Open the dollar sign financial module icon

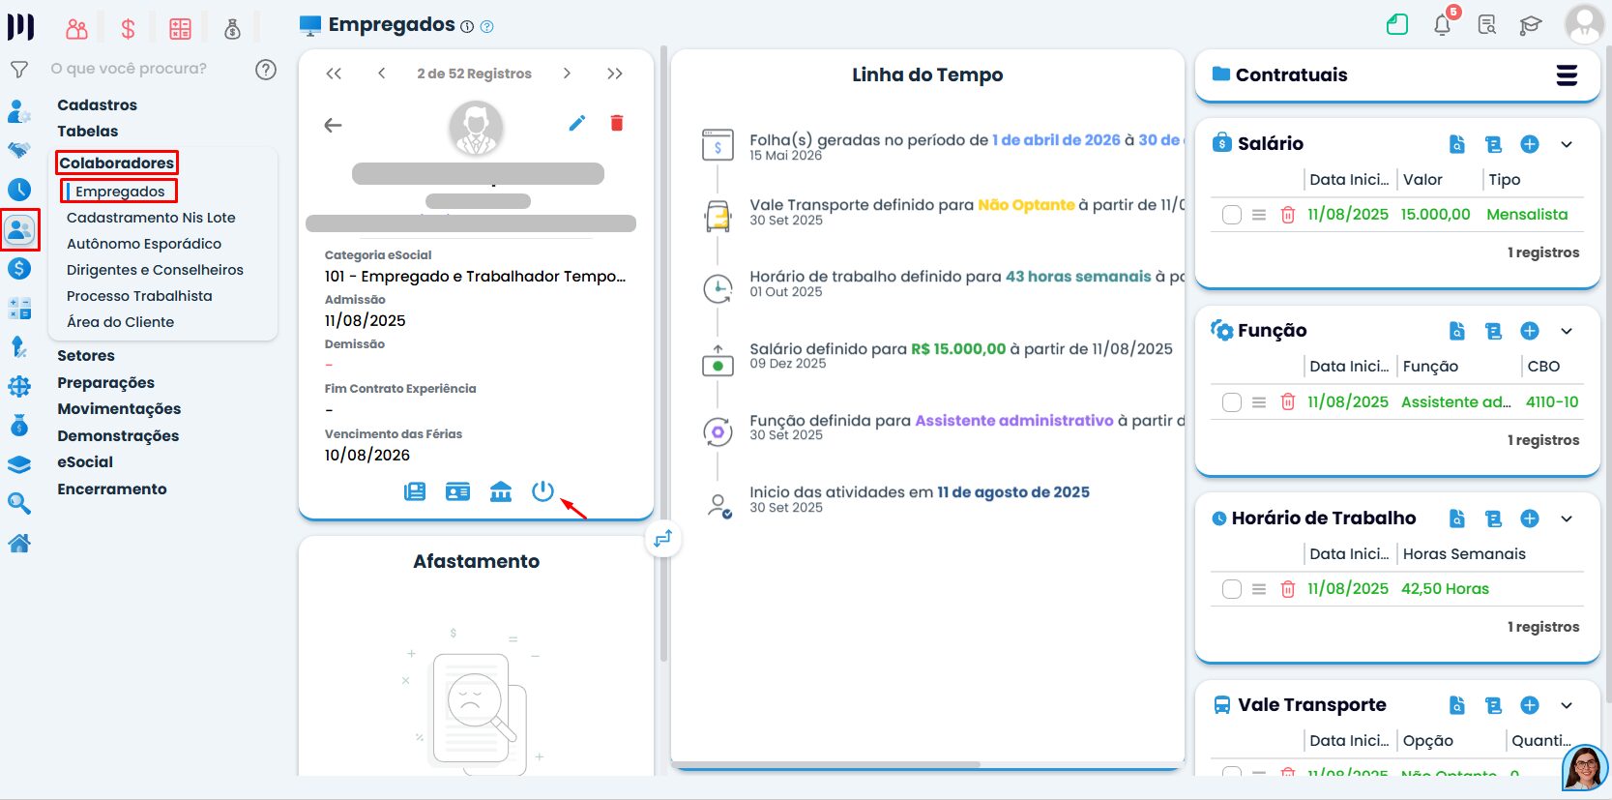coord(128,29)
